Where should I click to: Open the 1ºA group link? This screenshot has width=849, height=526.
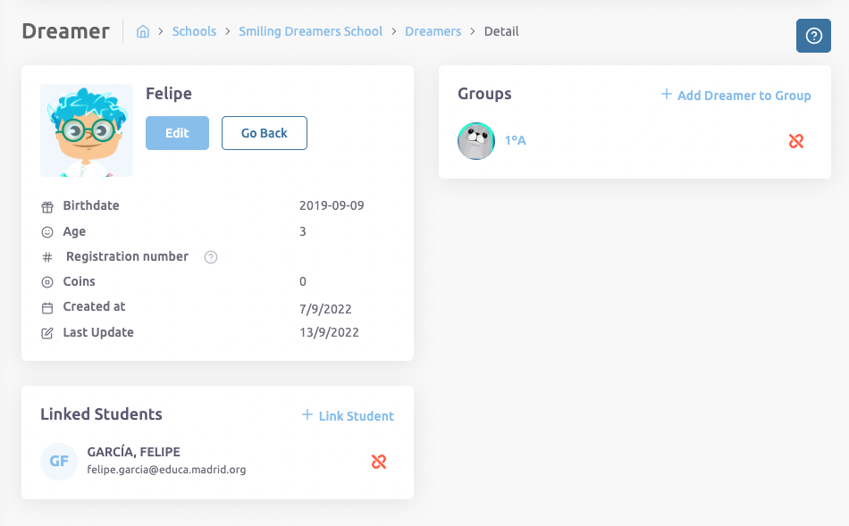pyautogui.click(x=516, y=140)
